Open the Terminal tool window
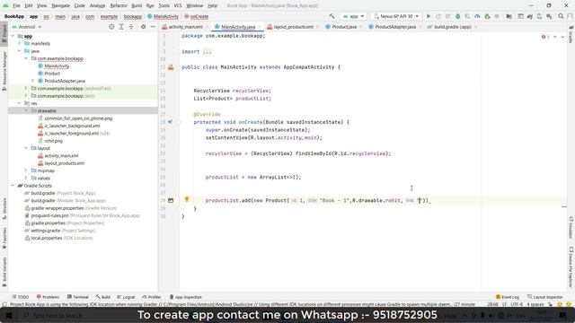The height and width of the screenshot is (323, 575). click(x=78, y=297)
